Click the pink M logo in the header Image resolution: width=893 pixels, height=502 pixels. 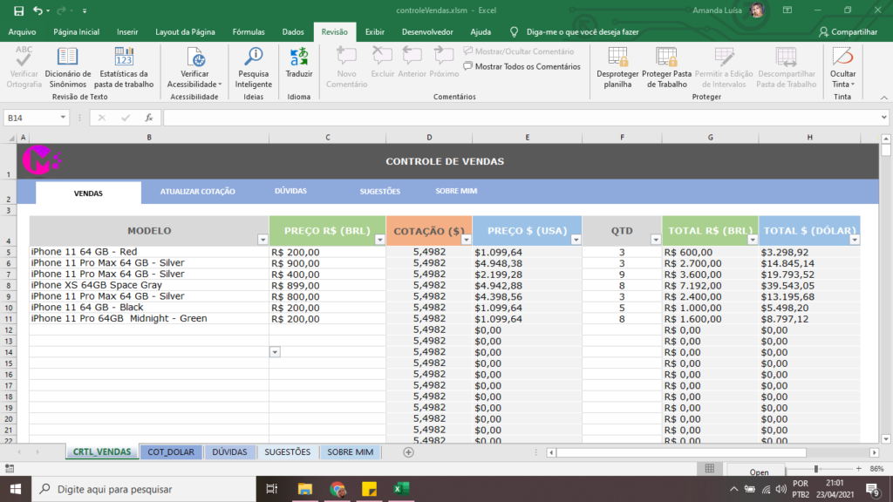[x=42, y=160]
